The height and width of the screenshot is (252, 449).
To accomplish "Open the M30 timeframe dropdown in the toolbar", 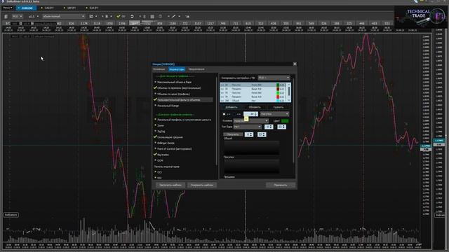I will click(x=17, y=17).
